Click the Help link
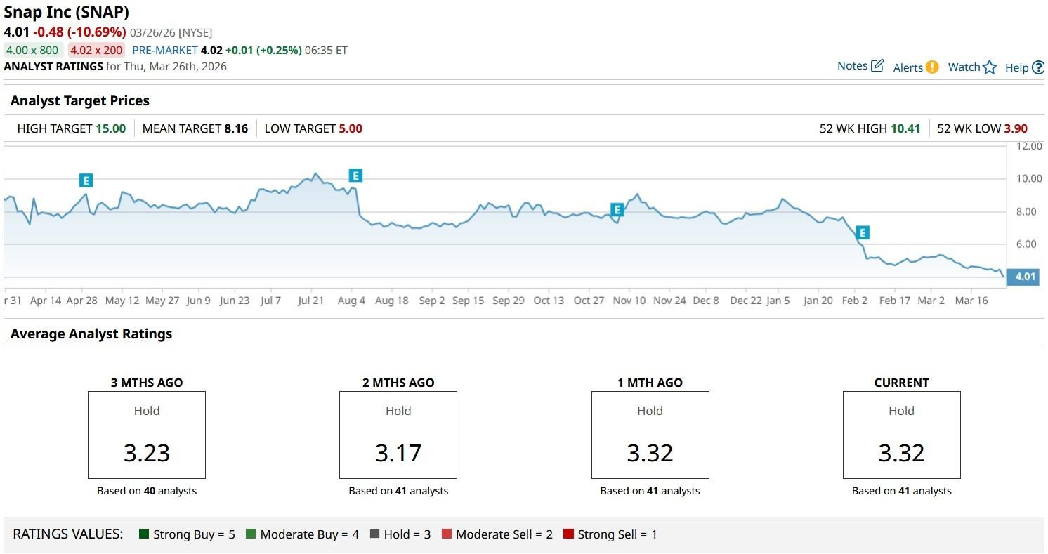This screenshot has height=554, width=1048. click(1016, 68)
